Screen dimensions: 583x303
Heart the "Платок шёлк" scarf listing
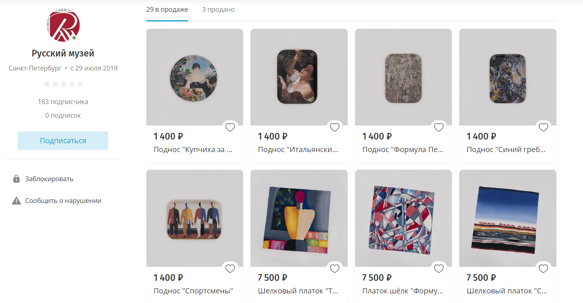[439, 269]
